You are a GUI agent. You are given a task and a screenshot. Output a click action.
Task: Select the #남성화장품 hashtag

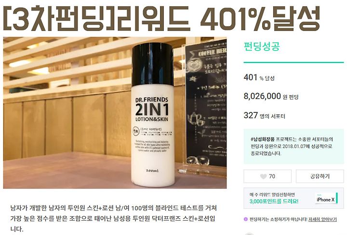click(x=263, y=139)
